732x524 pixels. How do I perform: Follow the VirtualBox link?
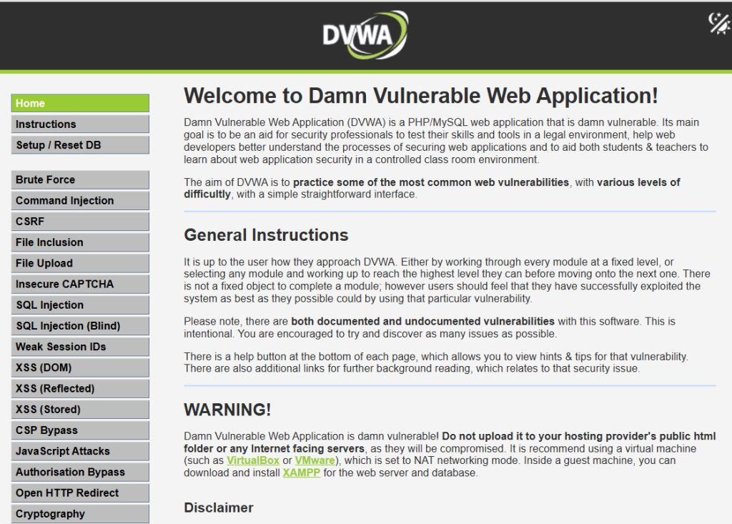click(x=252, y=460)
